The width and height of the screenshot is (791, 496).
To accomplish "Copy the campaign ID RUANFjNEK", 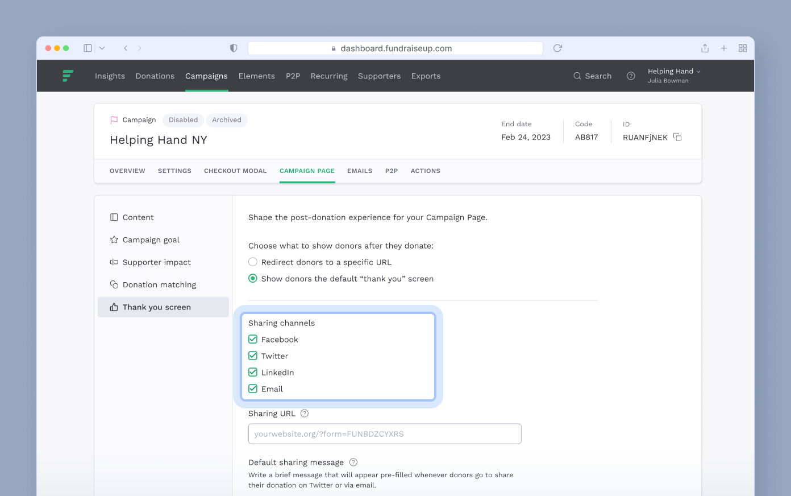I will [677, 137].
